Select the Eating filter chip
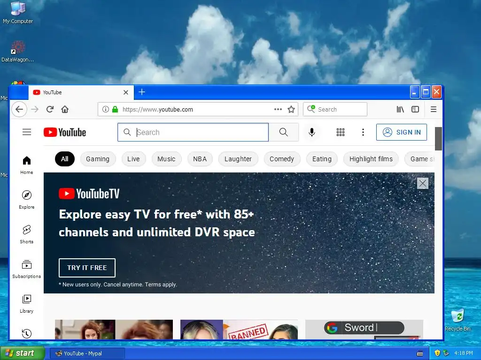Image resolution: width=481 pixels, height=360 pixels. 322,159
